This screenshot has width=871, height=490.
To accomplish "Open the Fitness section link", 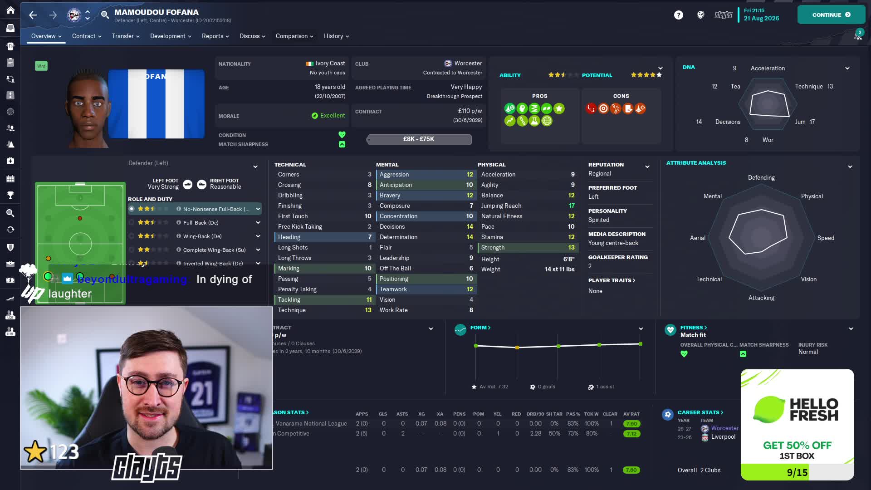I will pyautogui.click(x=694, y=328).
